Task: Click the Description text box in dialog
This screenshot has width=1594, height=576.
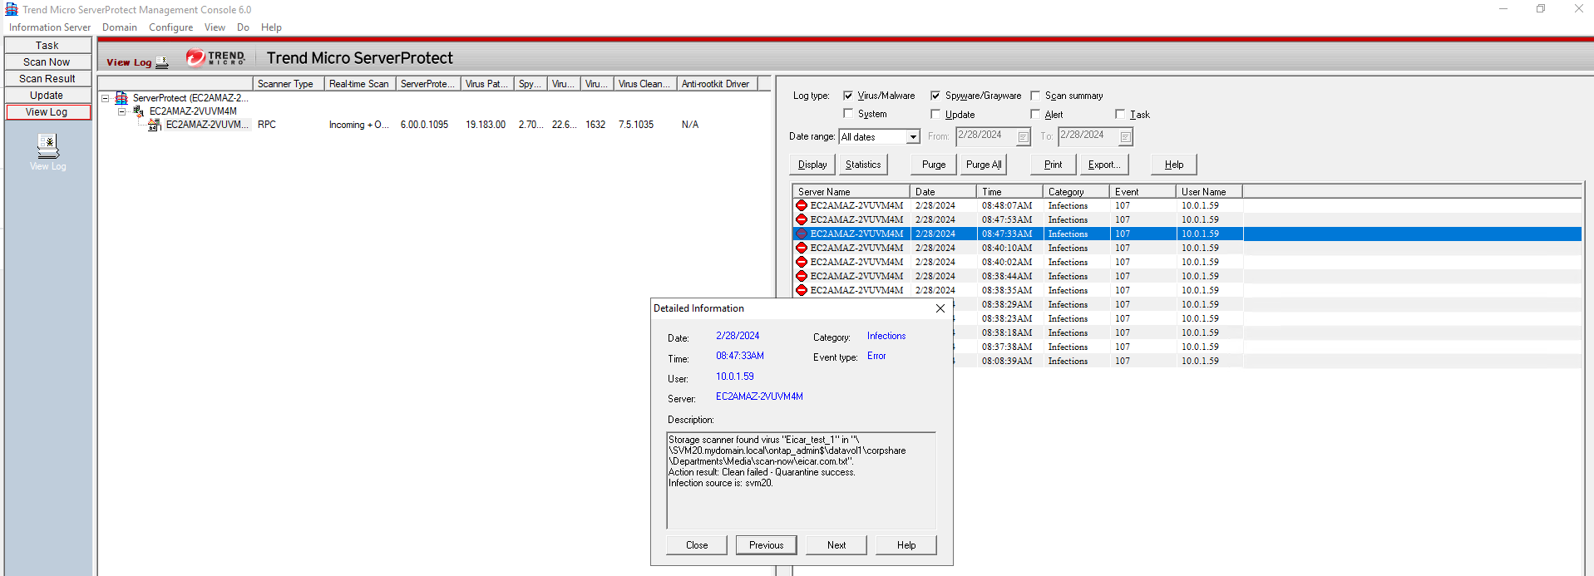Action: coord(802,480)
